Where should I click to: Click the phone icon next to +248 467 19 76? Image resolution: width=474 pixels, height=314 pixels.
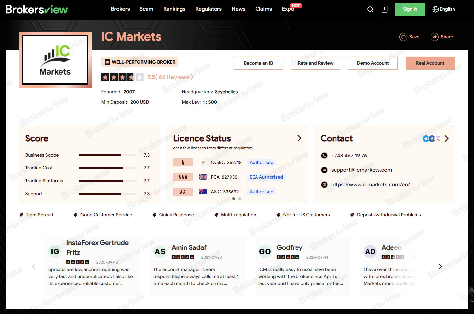(324, 155)
